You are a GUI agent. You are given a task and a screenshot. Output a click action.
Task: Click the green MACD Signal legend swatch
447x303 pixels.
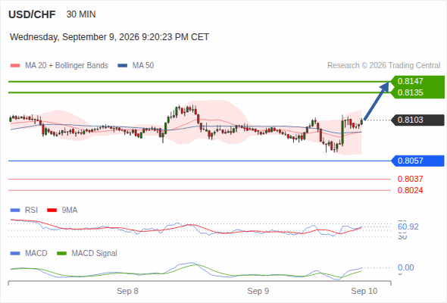[62, 254]
